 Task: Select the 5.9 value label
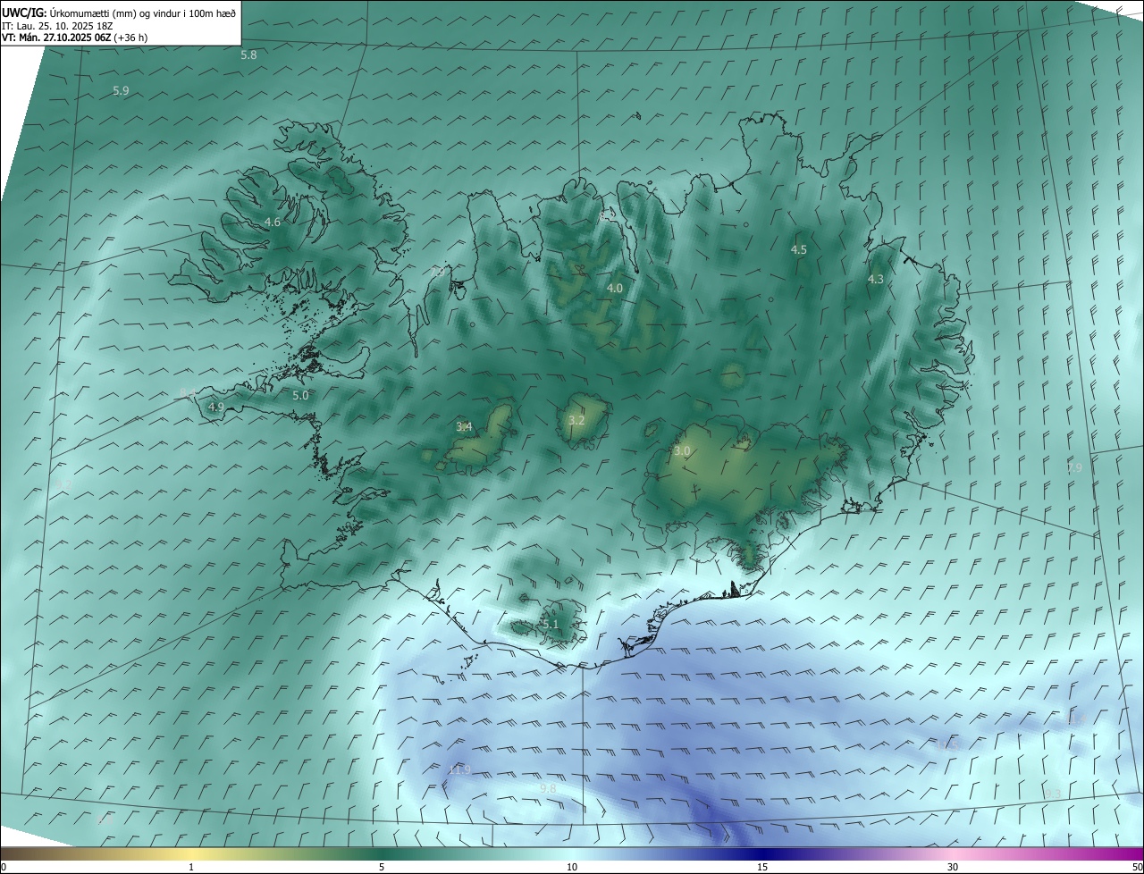point(121,91)
